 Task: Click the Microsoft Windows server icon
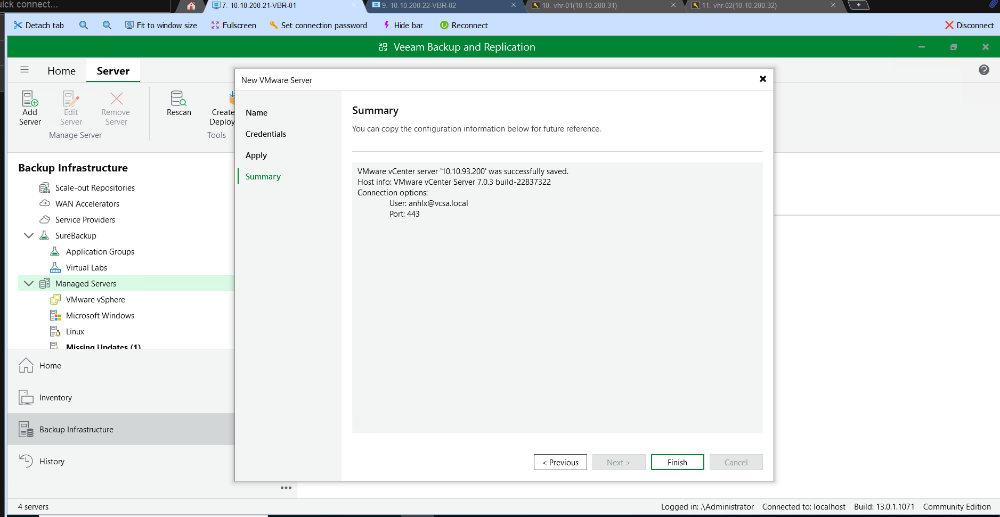tap(55, 315)
